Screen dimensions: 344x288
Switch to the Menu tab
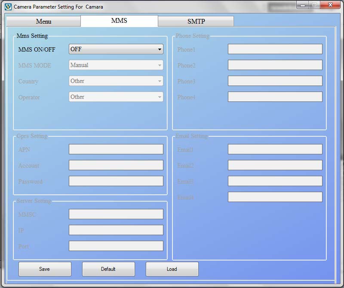point(43,21)
